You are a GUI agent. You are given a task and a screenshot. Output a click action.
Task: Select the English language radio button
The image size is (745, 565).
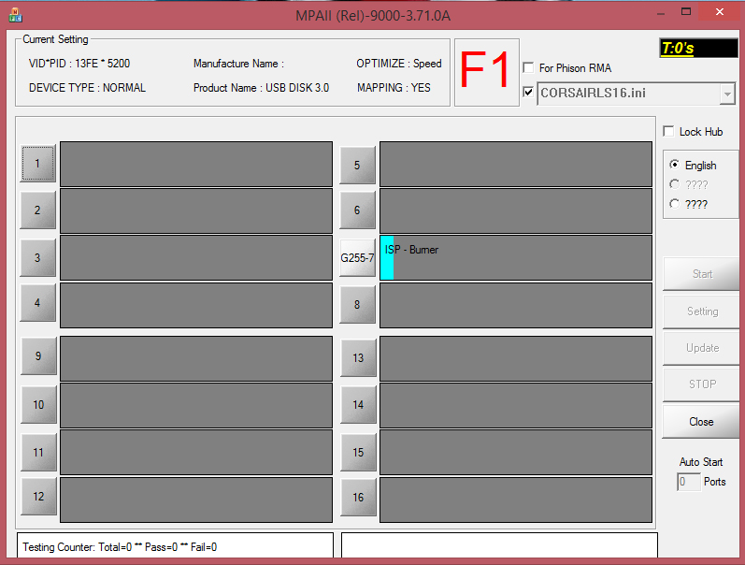coord(675,165)
